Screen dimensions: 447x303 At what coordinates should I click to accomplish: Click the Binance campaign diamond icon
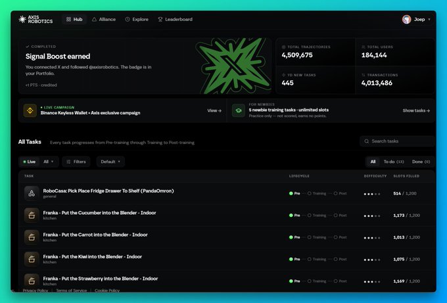tap(30, 110)
